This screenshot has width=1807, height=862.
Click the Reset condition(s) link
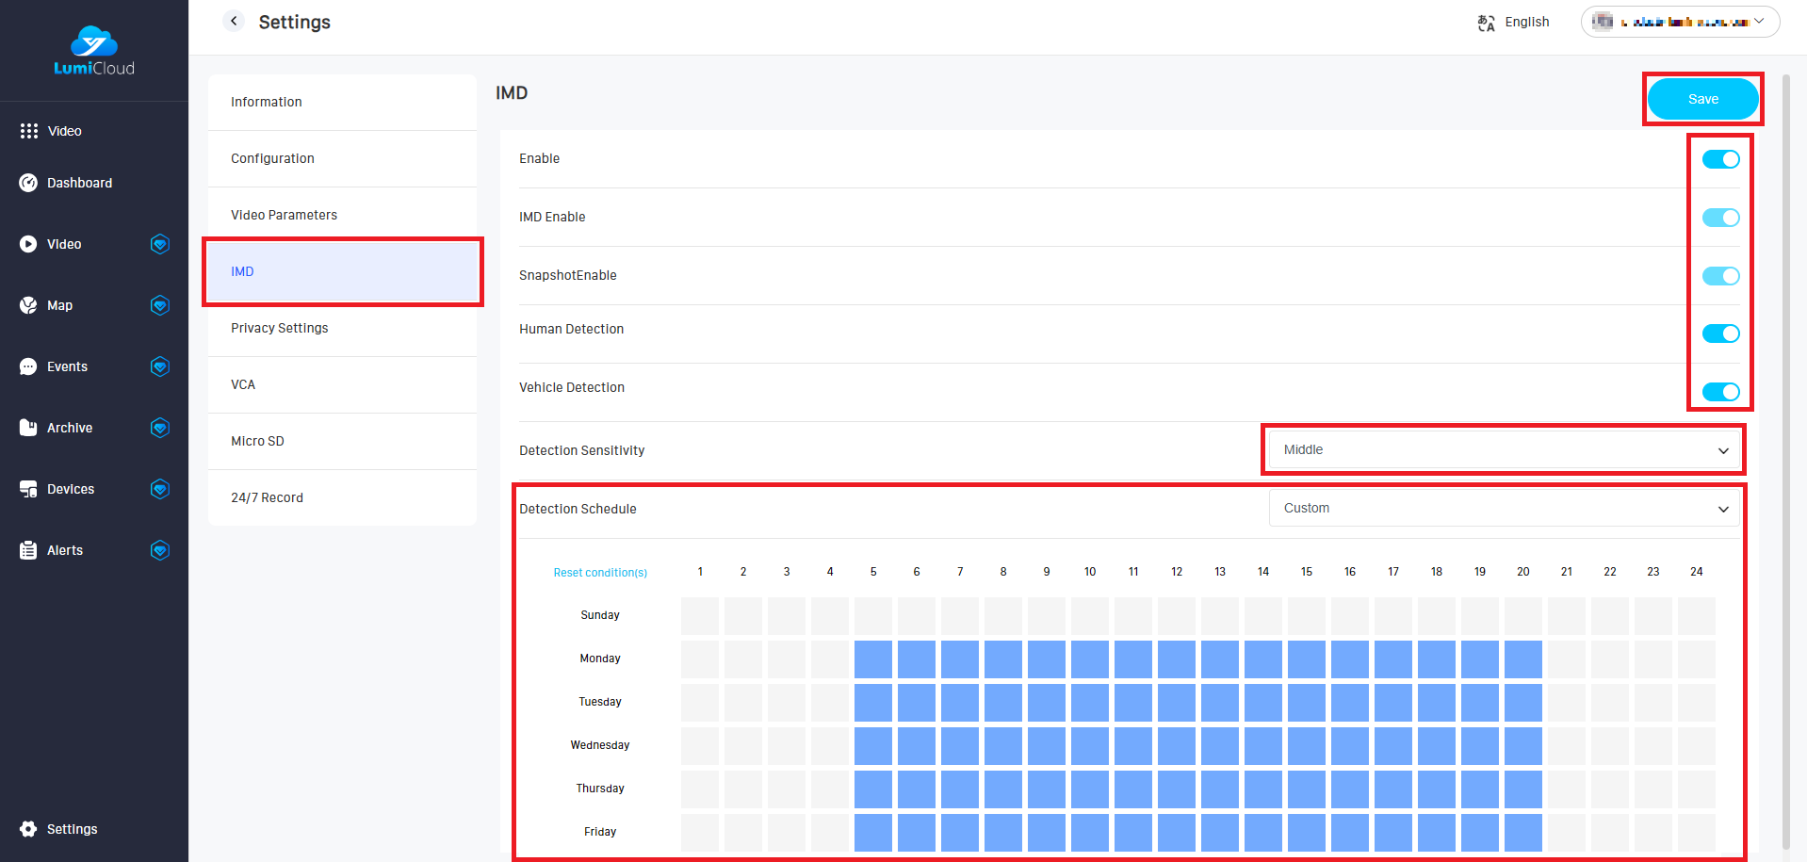click(600, 573)
